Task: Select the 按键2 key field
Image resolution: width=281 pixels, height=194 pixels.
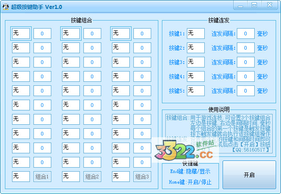Action: [x=196, y=48]
